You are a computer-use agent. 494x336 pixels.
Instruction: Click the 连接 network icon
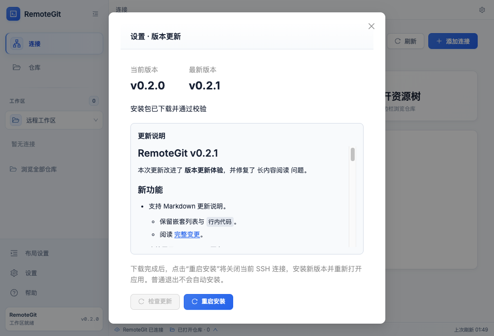pyautogui.click(x=17, y=43)
